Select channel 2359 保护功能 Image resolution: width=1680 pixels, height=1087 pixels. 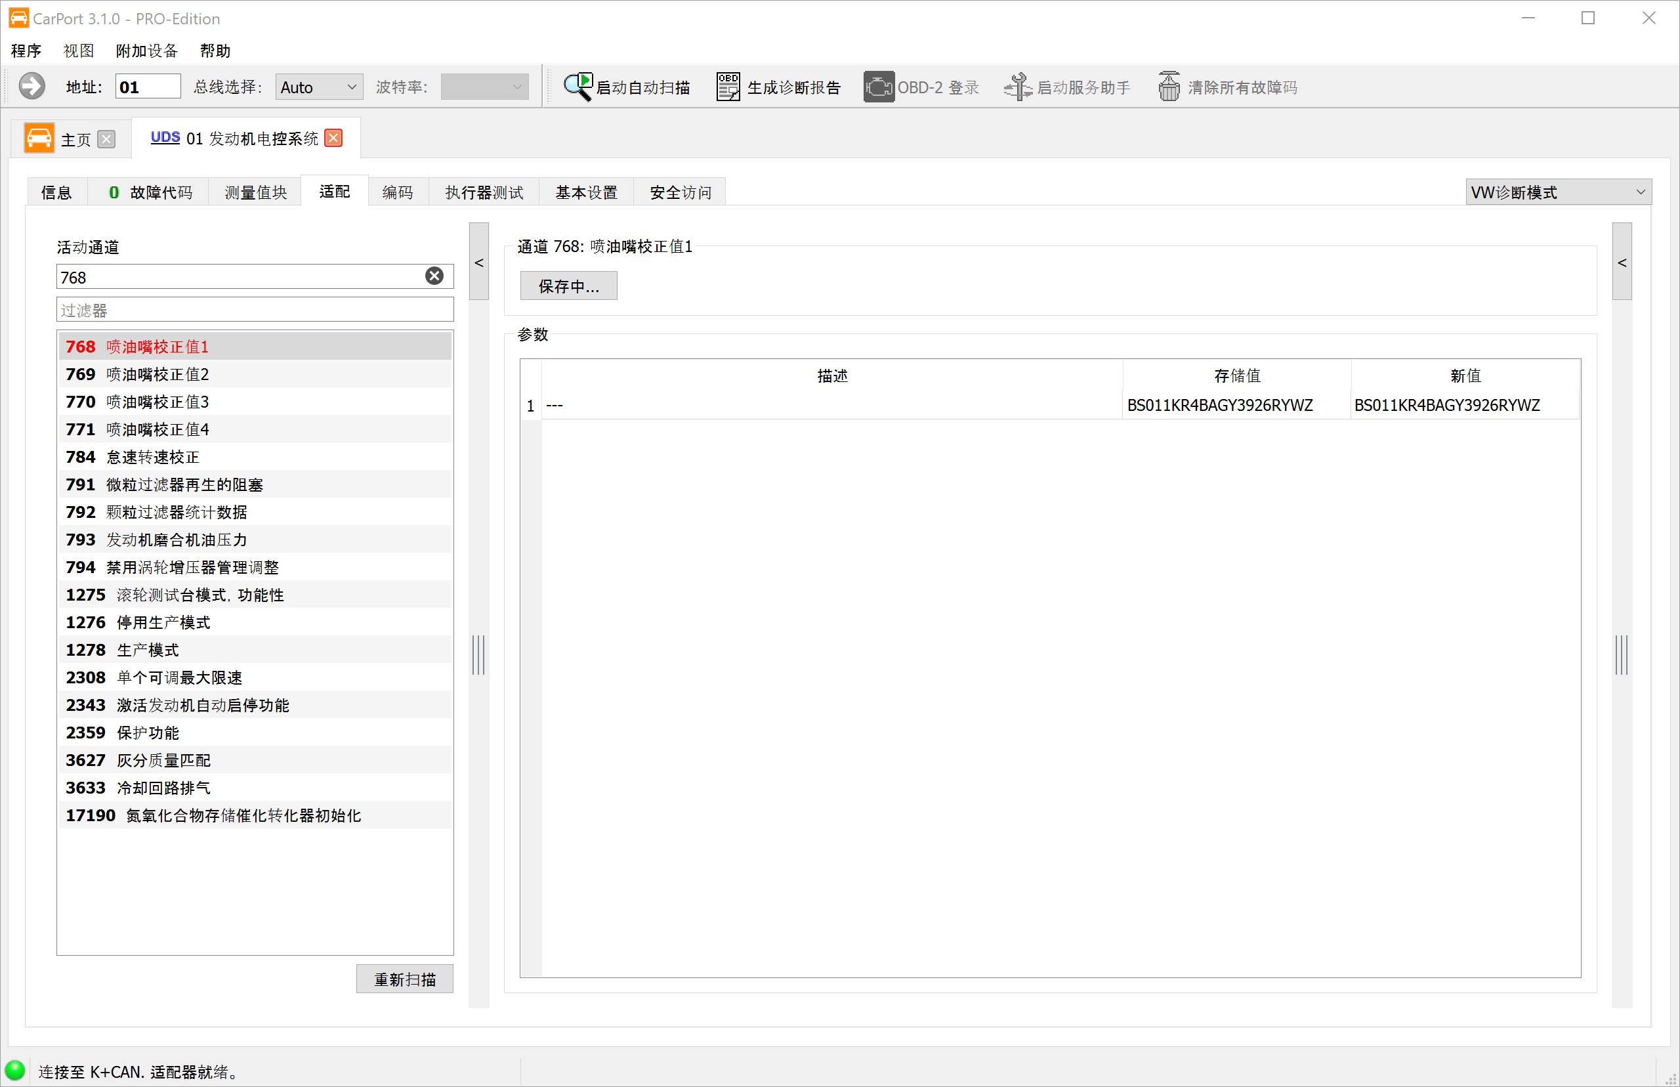255,731
